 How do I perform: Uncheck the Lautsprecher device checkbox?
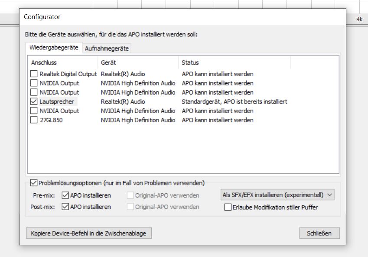point(34,101)
